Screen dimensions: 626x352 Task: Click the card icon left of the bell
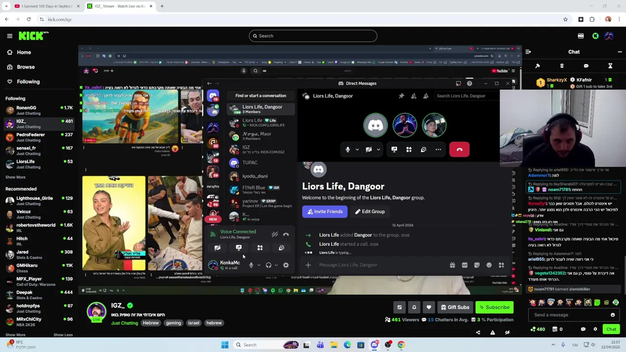tap(399, 307)
